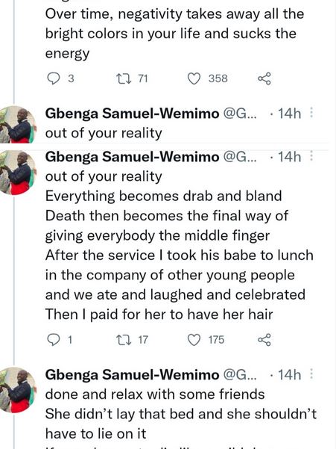Retweet the tweet with 17 retweets
This screenshot has width=336, height=449.
pos(124,340)
